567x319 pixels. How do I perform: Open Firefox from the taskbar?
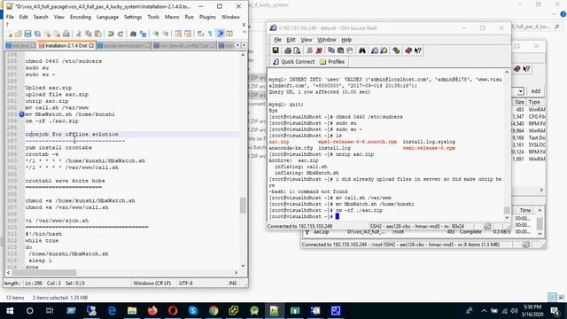152,311
